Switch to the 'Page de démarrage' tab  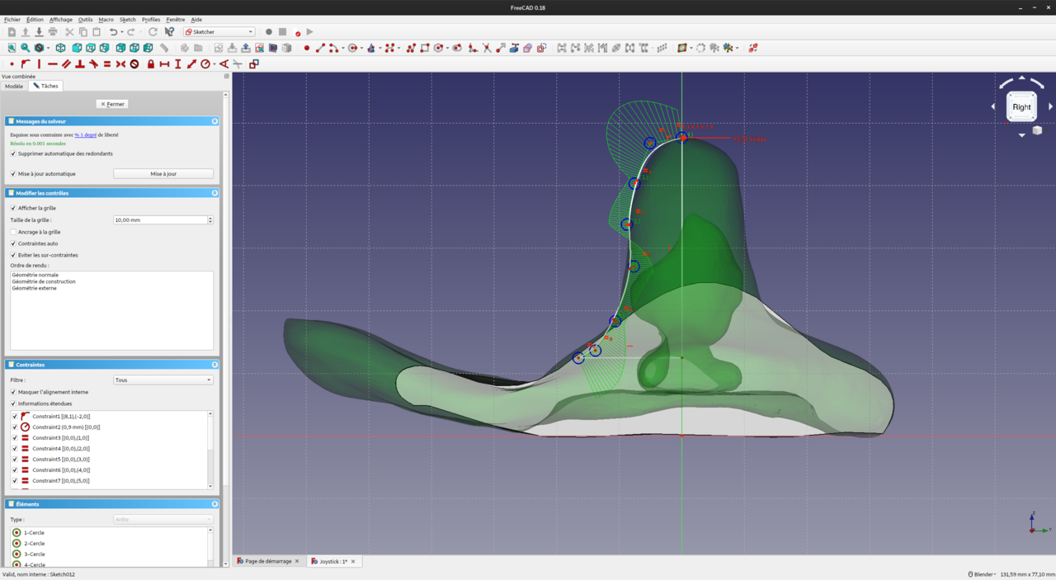[x=267, y=561]
